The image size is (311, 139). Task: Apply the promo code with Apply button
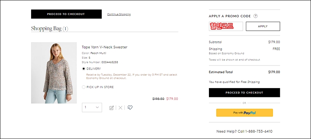point(263,26)
